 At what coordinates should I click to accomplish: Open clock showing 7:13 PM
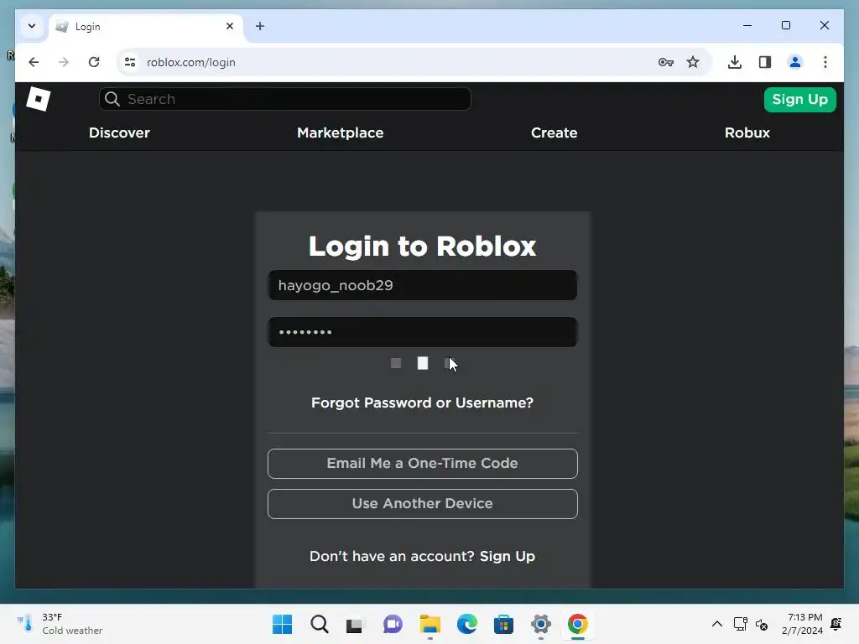point(802,624)
